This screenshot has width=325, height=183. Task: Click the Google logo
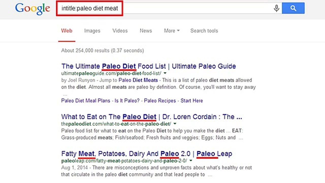click(32, 9)
